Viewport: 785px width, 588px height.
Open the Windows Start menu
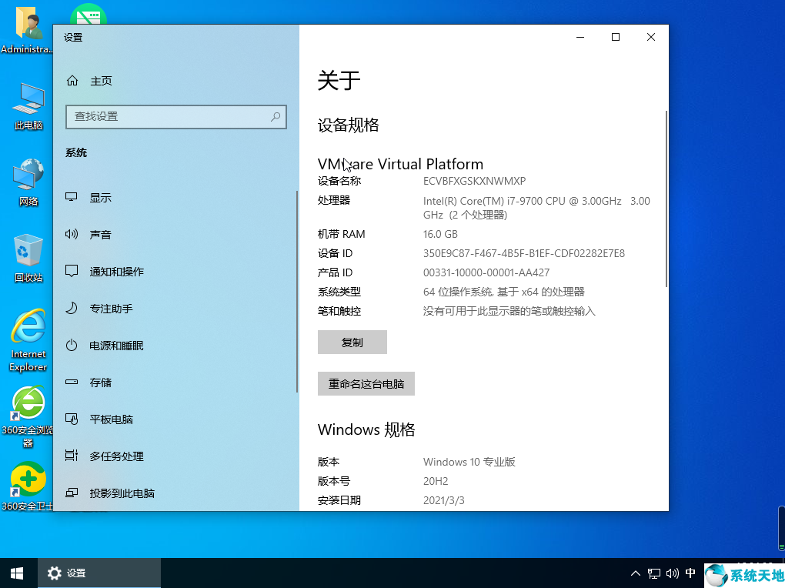17,573
